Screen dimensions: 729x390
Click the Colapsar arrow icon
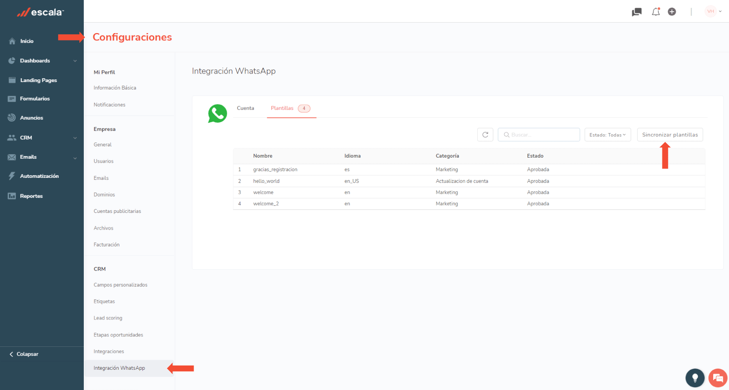11,354
